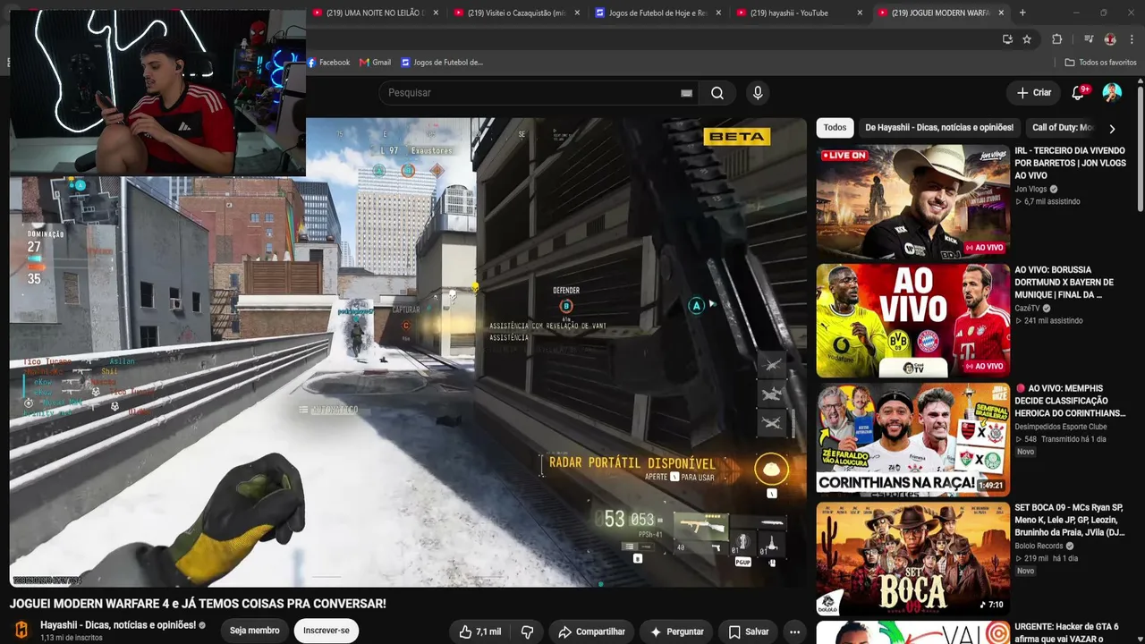Click the 'Seja membro' button
1145x644 pixels.
[x=254, y=631]
